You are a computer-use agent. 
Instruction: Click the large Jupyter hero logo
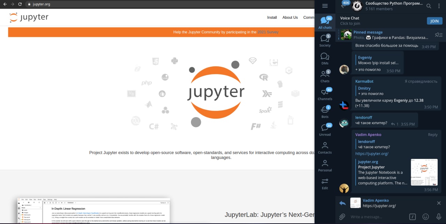pyautogui.click(x=216, y=93)
